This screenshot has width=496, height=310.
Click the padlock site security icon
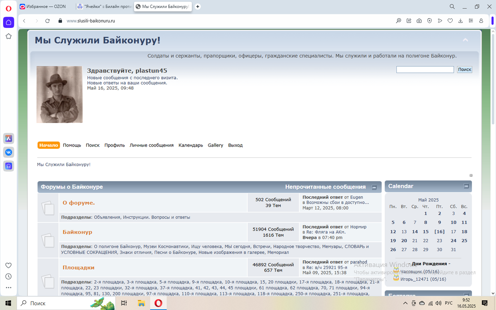60,21
